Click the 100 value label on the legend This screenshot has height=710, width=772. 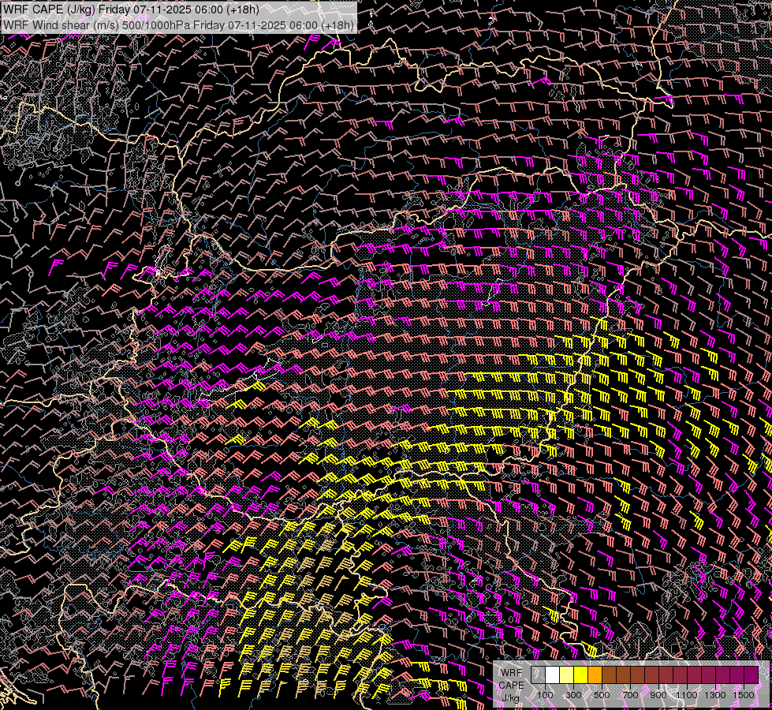click(546, 695)
